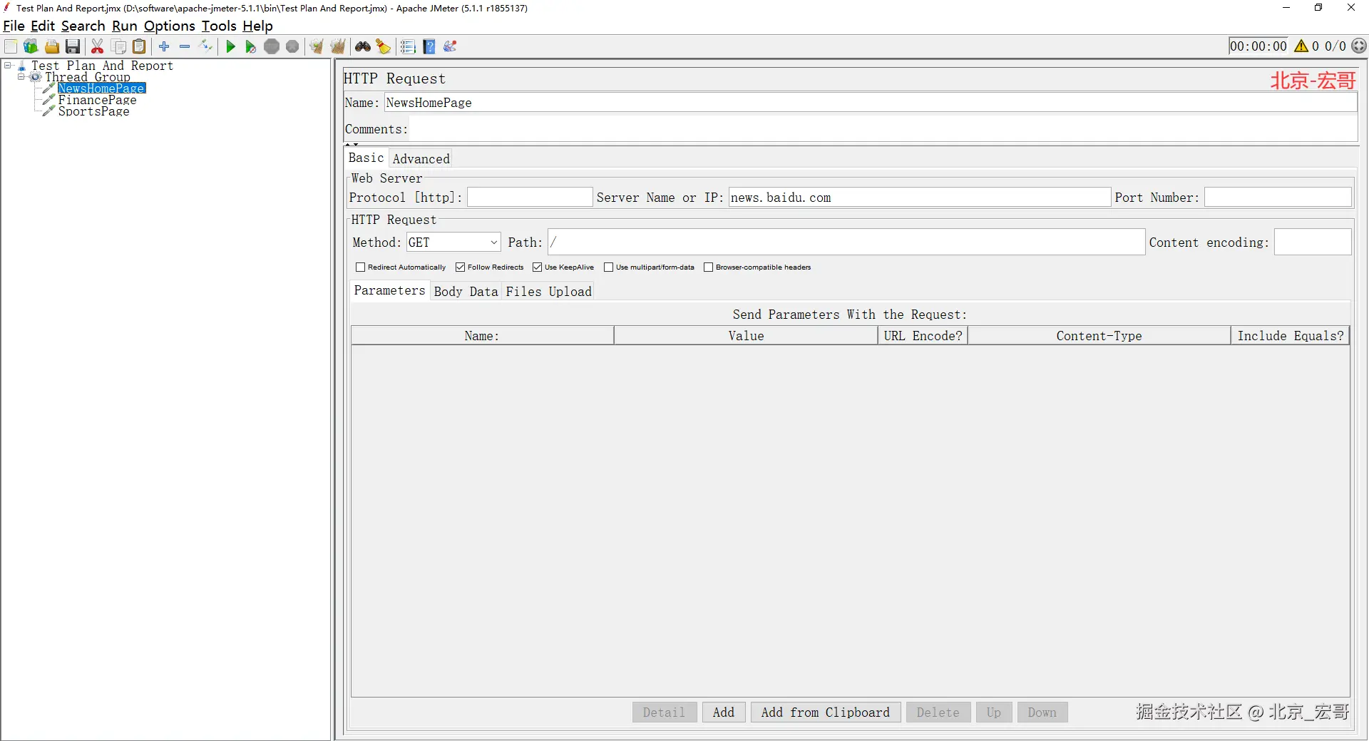Image resolution: width=1369 pixels, height=741 pixels.
Task: Collapse the Test Plan And Report node
Action: [8, 66]
